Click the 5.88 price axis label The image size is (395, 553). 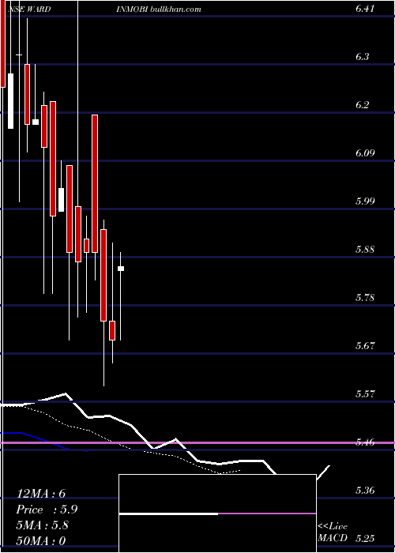click(x=365, y=250)
